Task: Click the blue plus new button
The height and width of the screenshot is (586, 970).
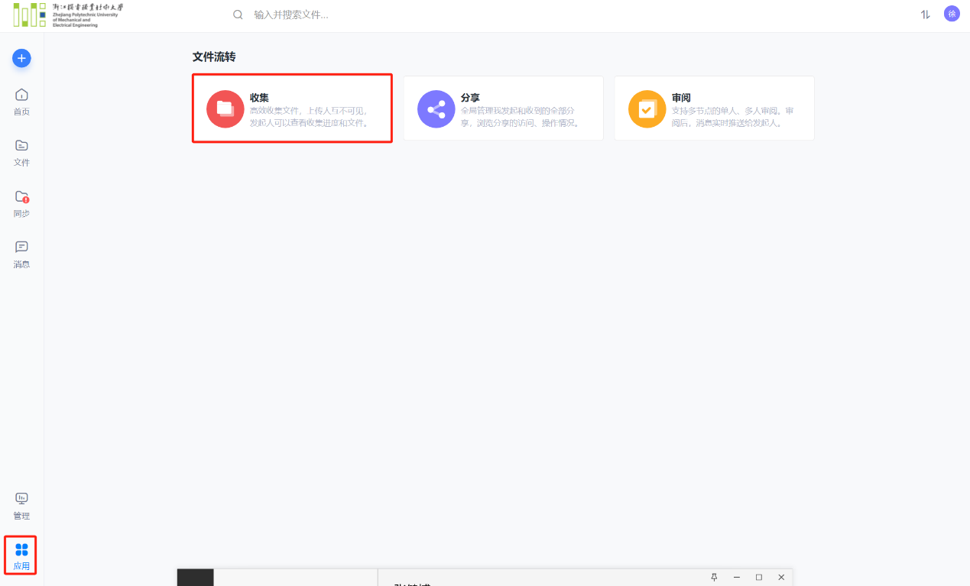Action: pyautogui.click(x=21, y=58)
